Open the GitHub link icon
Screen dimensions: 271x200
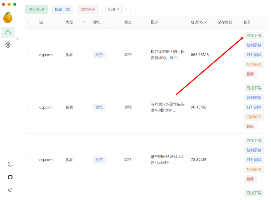(x=10, y=177)
